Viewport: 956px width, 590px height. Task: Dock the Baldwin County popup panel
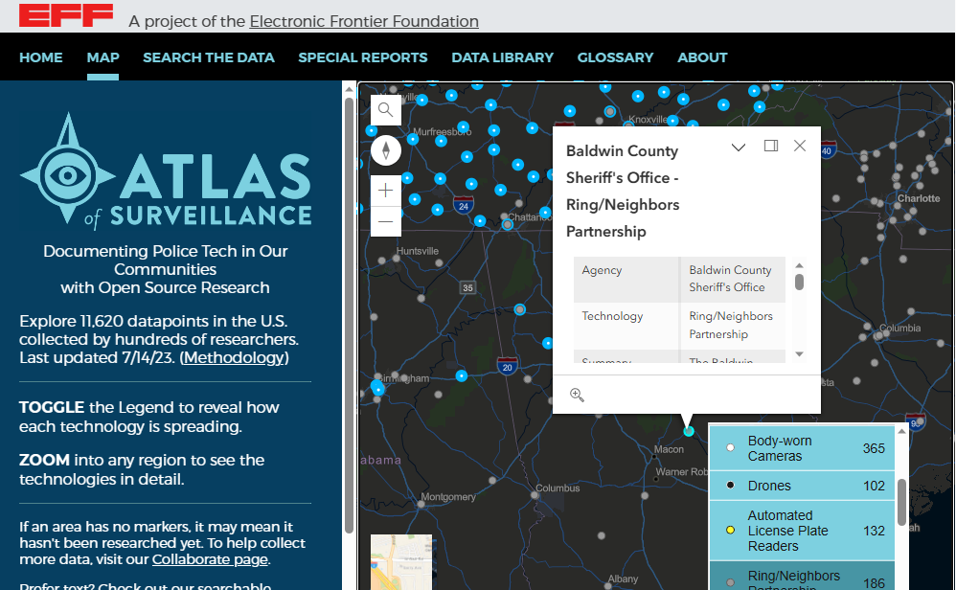click(771, 146)
